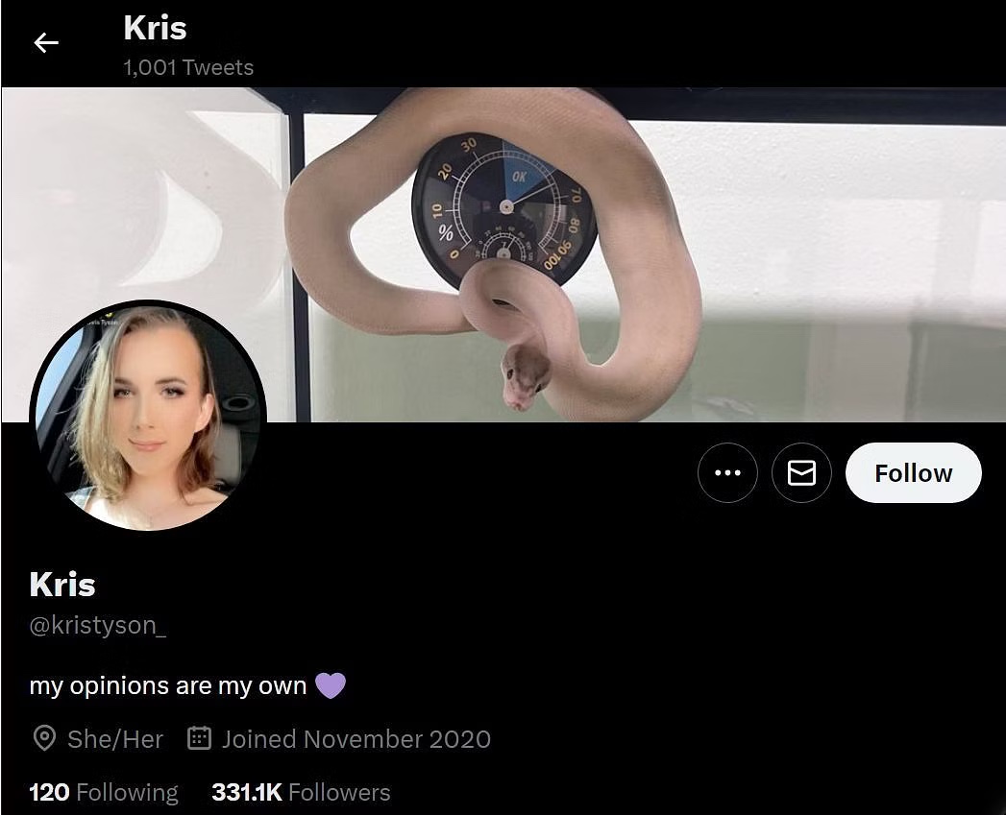Send a direct message via envelope icon
The width and height of the screenshot is (1006, 815).
(x=801, y=472)
